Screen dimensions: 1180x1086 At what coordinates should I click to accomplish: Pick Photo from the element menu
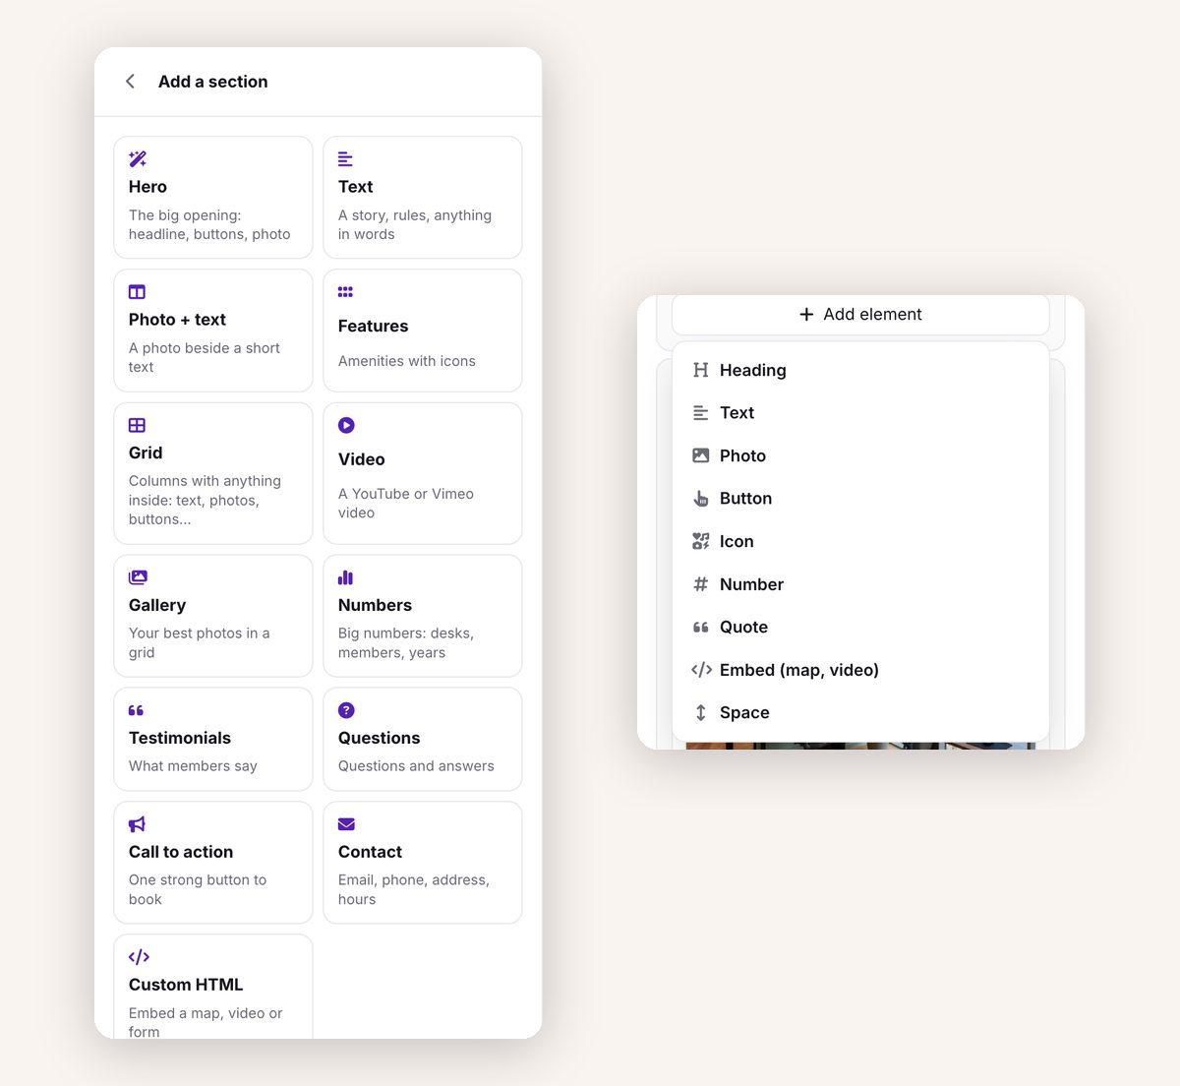pos(860,455)
